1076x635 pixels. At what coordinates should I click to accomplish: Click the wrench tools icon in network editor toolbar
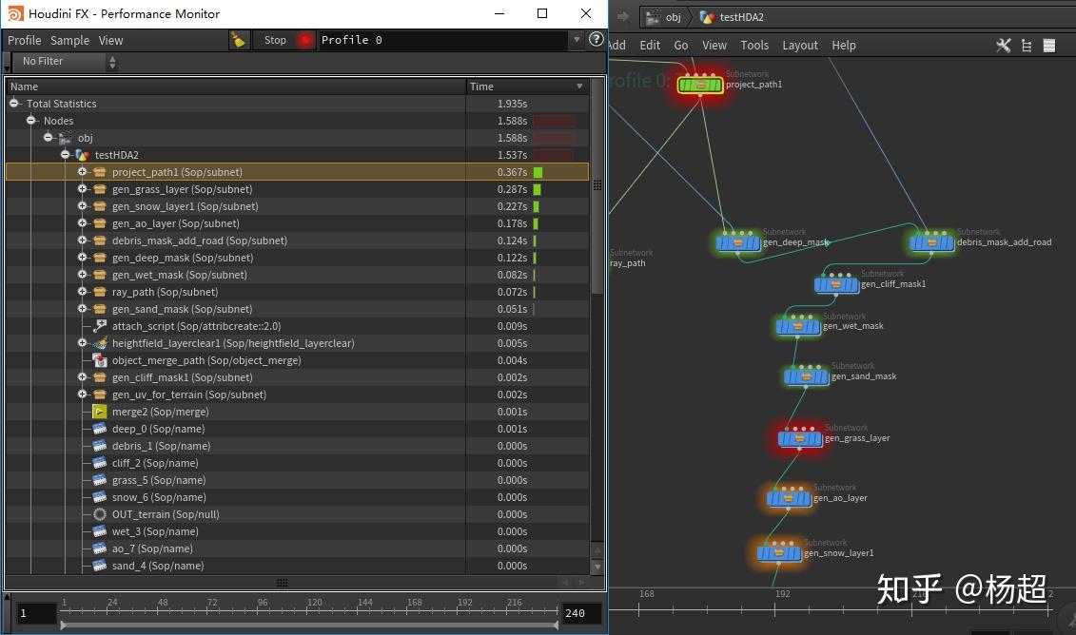[1003, 45]
